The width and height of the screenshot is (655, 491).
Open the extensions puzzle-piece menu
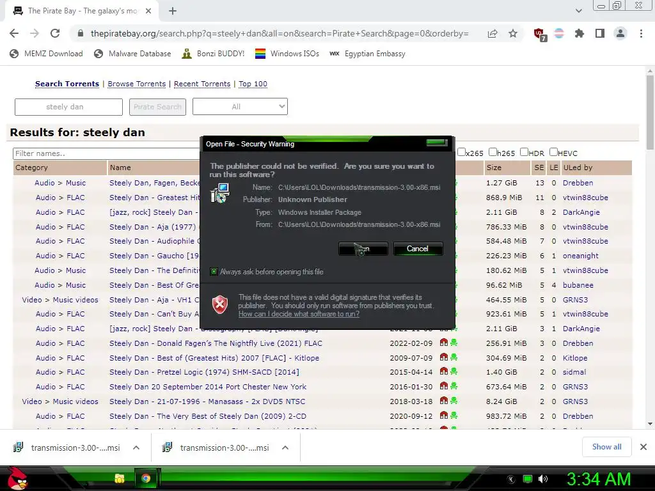(x=579, y=33)
